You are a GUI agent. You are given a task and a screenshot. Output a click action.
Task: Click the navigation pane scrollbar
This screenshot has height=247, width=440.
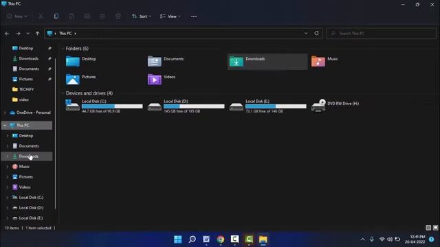55,134
